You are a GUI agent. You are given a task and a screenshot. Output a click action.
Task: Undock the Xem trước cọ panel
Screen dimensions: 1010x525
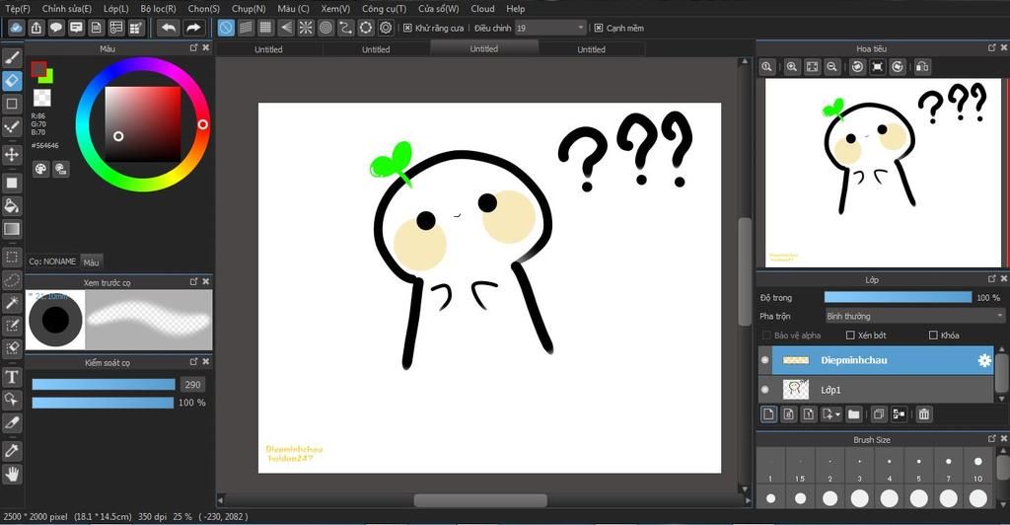click(194, 281)
